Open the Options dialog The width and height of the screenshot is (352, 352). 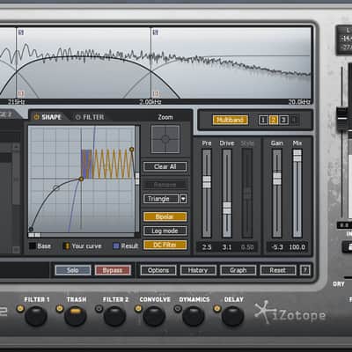pos(158,270)
